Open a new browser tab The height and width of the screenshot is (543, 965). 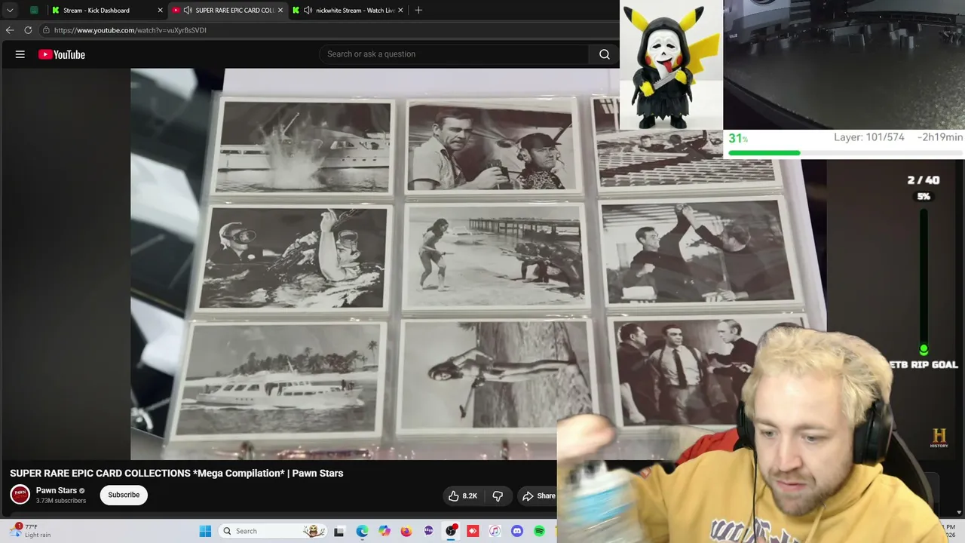(x=418, y=11)
